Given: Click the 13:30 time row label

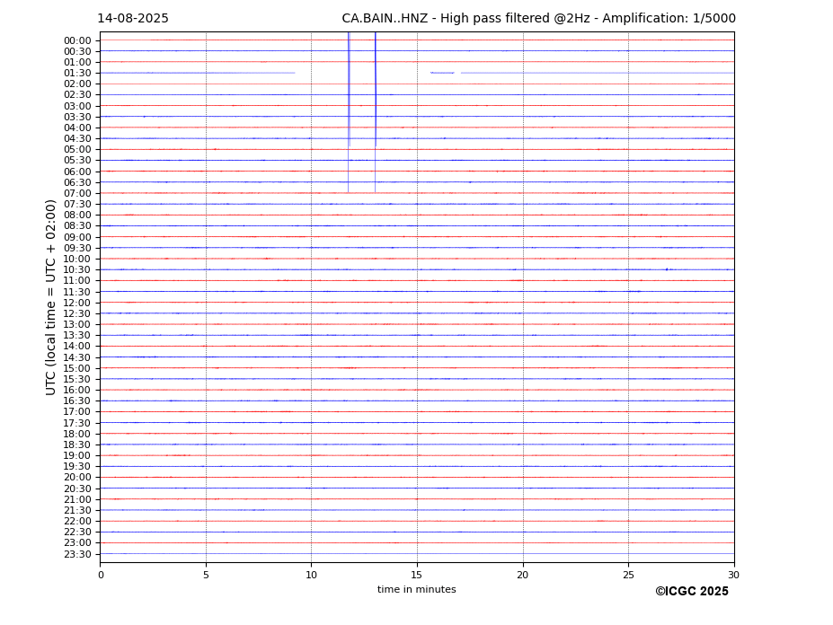Looking at the screenshot, I should coord(77,336).
